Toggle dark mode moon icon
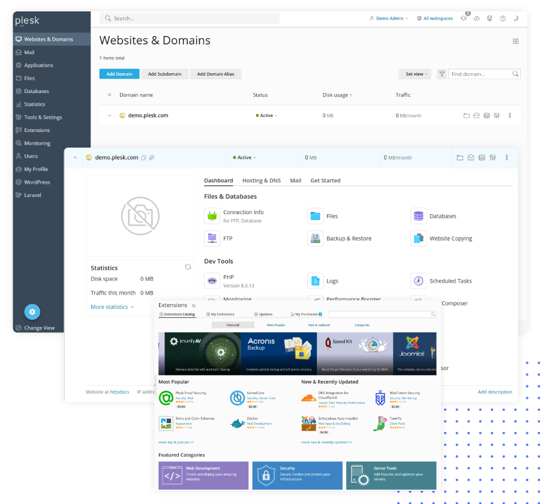 515,19
